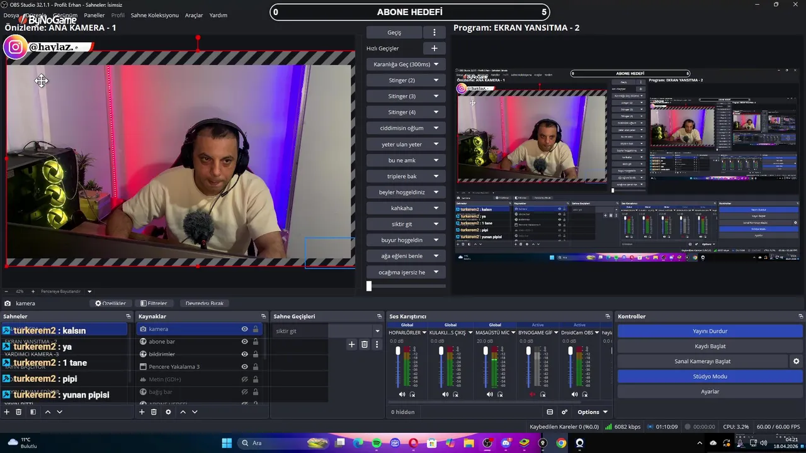
Task: Move scene up in Sahneler toolbar
Action: pos(47,411)
